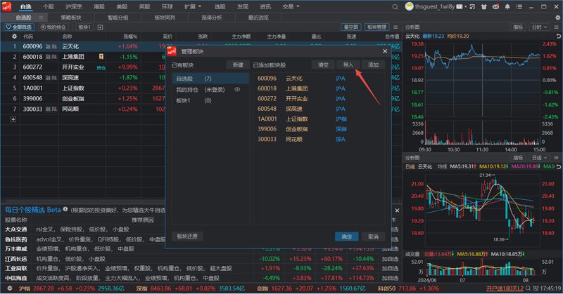Image resolution: width=563 pixels, height=294 pixels.
Task: Select the 全部自选 filter toggle
Action: point(19,27)
